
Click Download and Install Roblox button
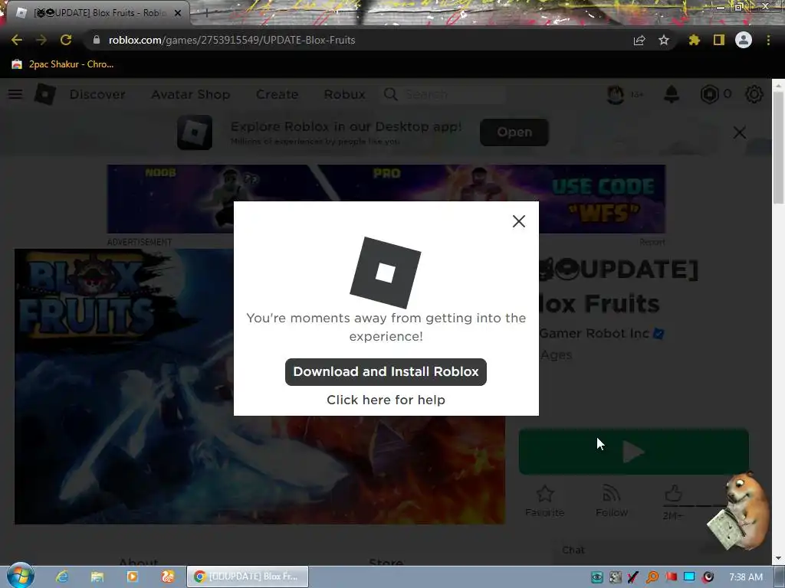tap(386, 371)
